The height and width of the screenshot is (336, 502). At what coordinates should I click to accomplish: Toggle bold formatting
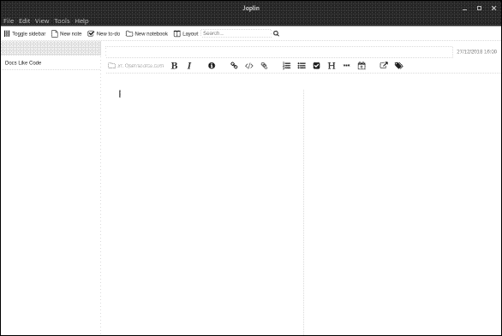click(x=174, y=66)
